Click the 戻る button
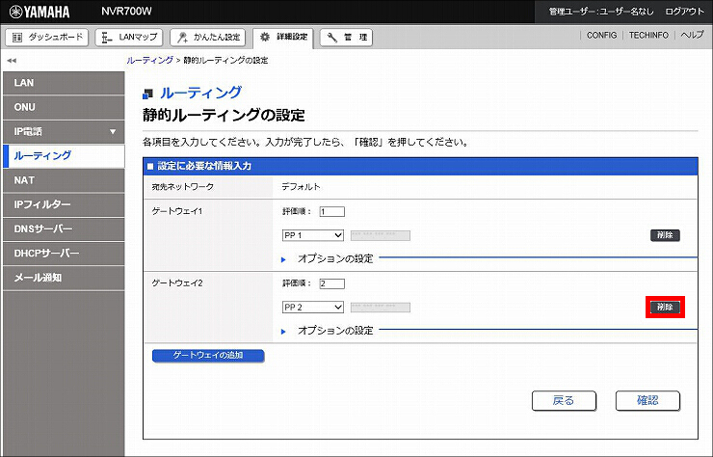The width and height of the screenshot is (713, 457). [x=564, y=400]
